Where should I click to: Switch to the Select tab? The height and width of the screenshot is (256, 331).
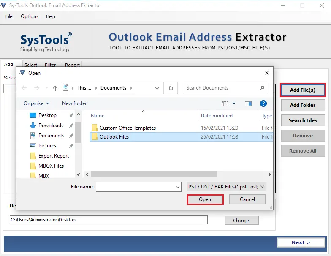(x=30, y=65)
